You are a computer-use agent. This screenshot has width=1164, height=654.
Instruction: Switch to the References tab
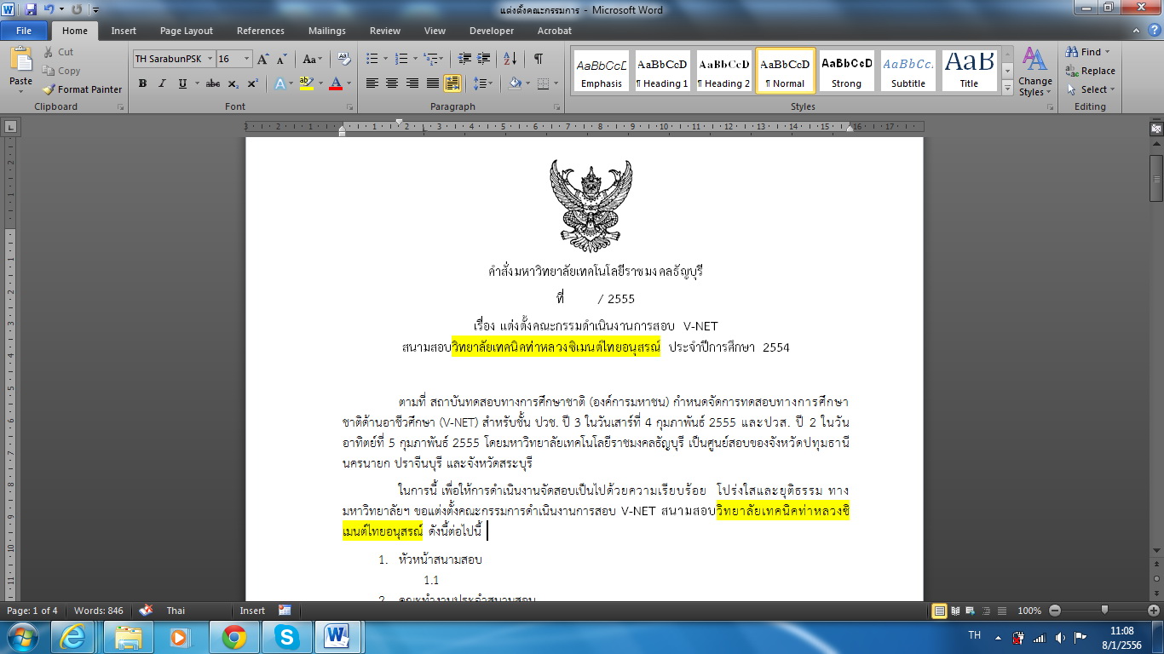click(x=261, y=31)
